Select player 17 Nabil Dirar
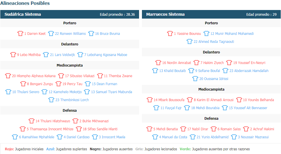Viewport: 281px width, 154px height. (198, 129)
